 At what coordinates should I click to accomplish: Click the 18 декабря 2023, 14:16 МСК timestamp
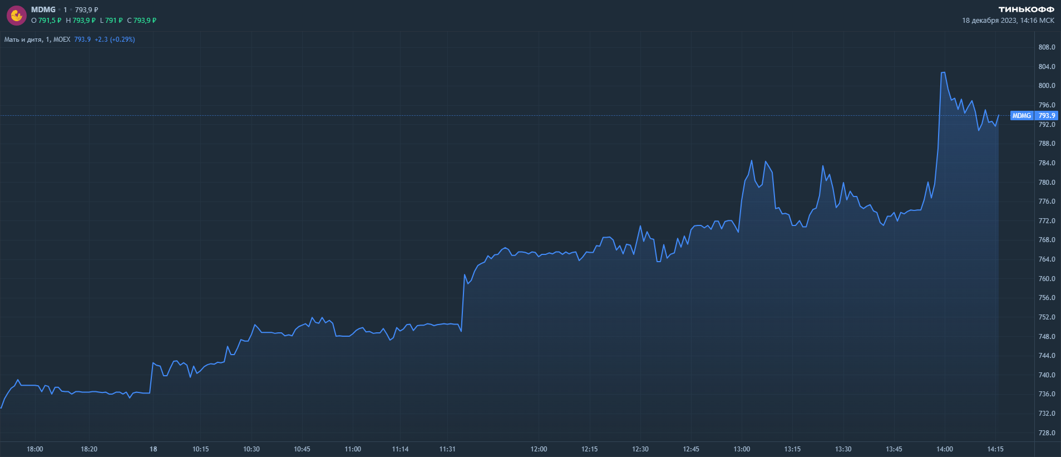1008,21
